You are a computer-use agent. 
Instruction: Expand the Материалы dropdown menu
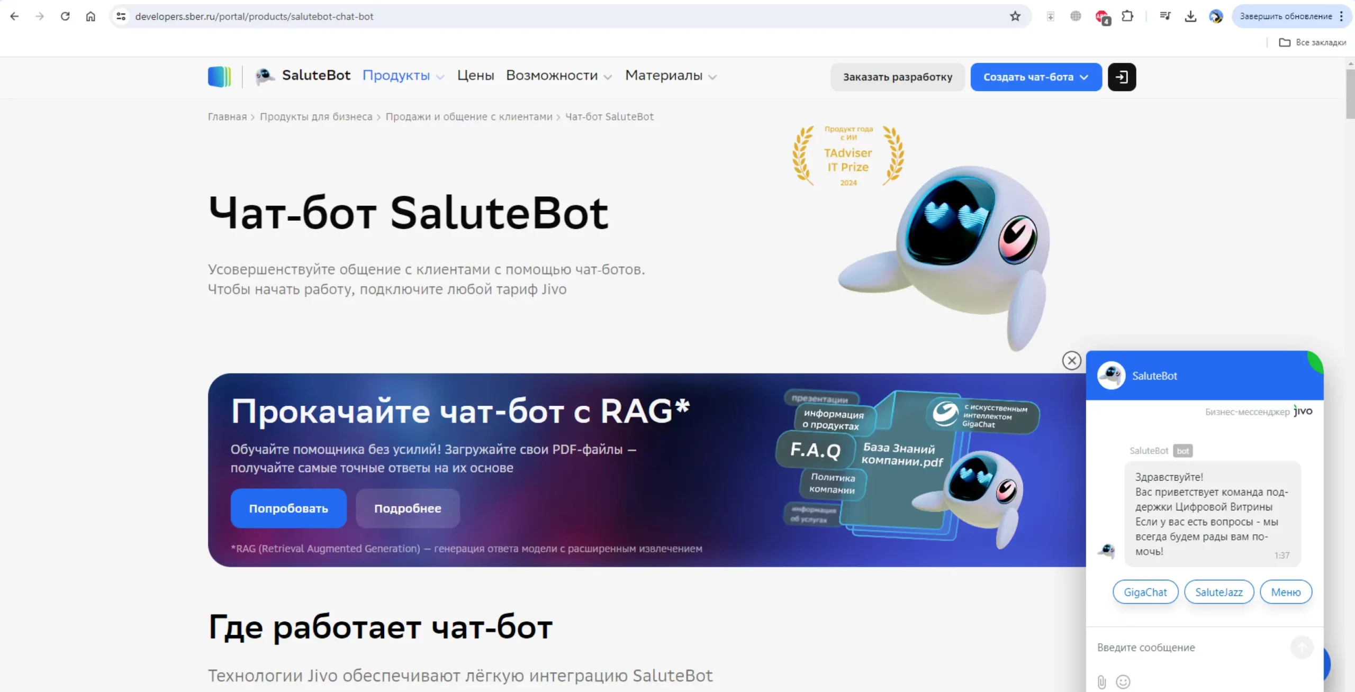(671, 76)
